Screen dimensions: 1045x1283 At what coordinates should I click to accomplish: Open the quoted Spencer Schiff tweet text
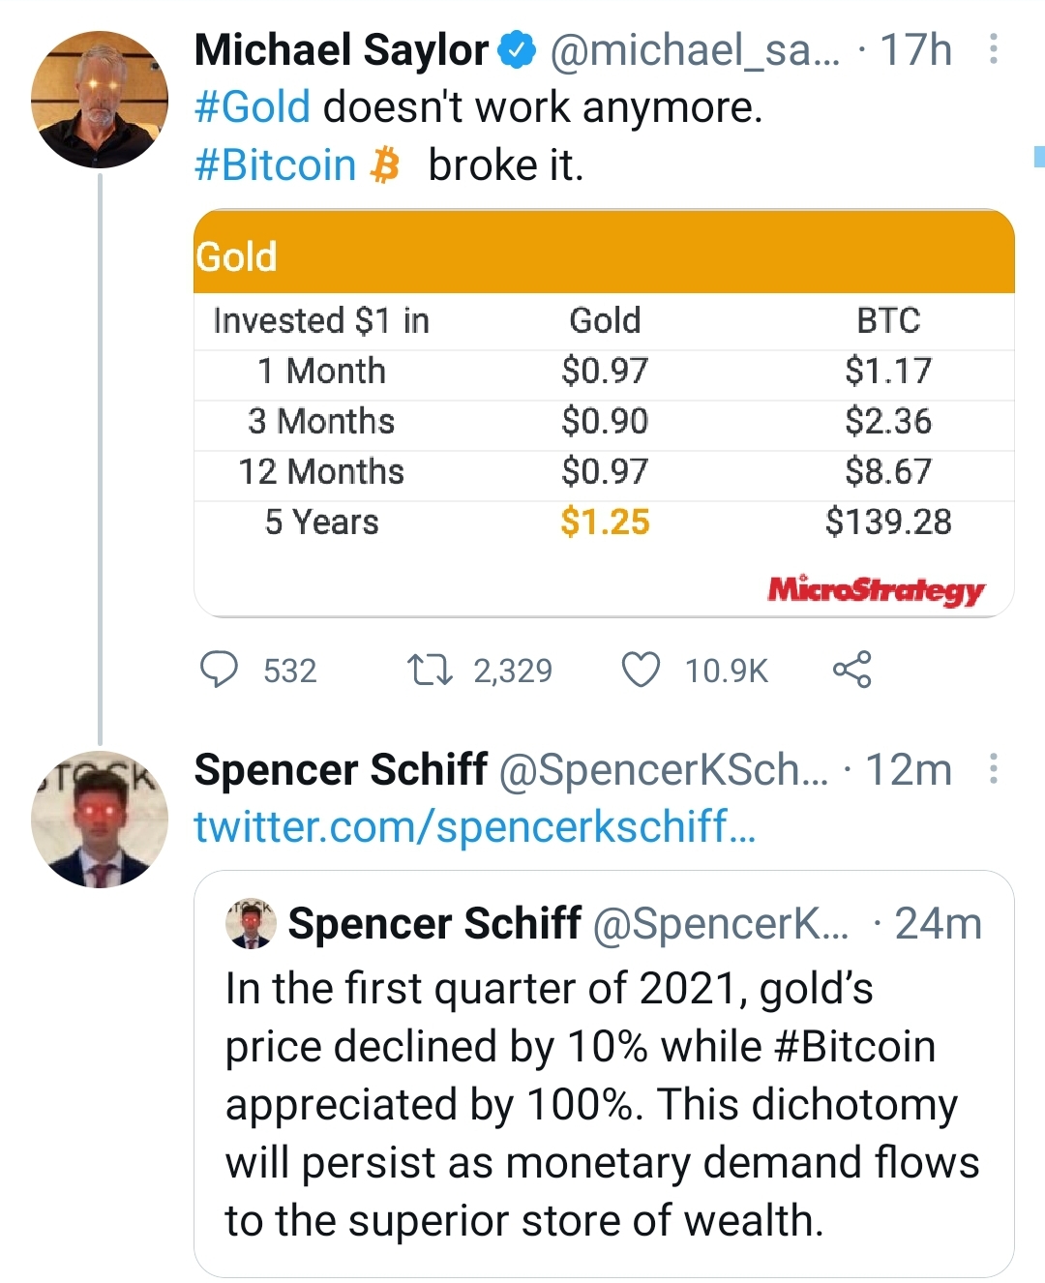click(602, 1103)
